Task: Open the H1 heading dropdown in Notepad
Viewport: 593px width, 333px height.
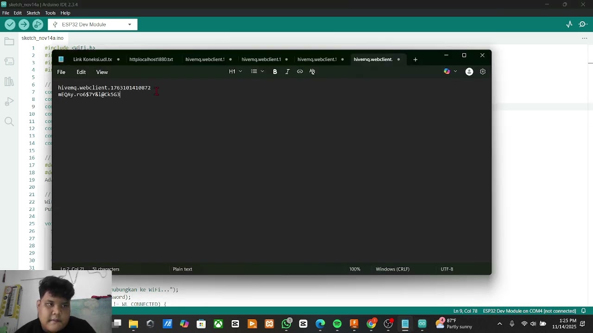Action: pos(235,72)
